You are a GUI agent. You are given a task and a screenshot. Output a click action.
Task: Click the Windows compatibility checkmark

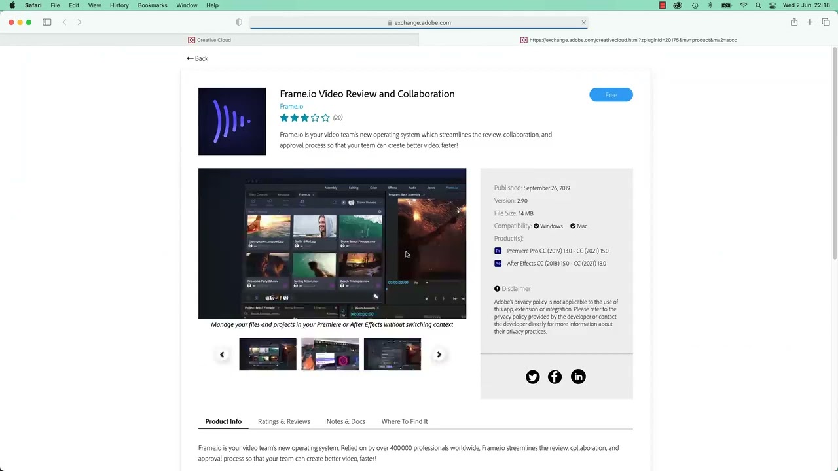coord(536,226)
